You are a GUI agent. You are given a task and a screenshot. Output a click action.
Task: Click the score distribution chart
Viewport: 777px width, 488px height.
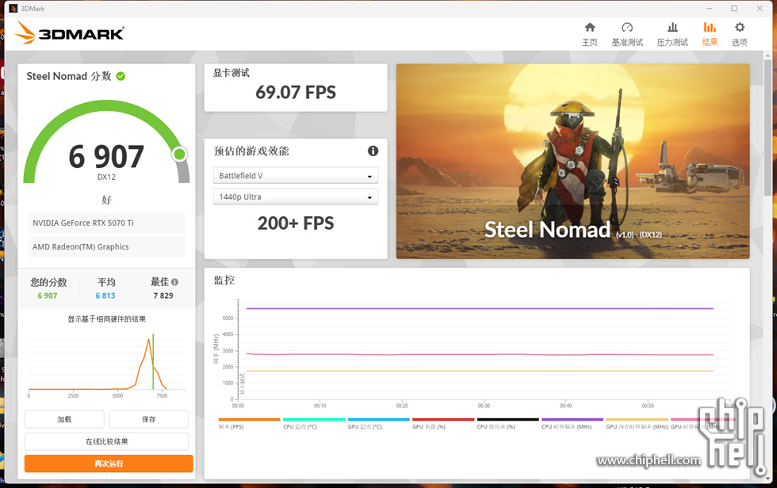[x=106, y=365]
